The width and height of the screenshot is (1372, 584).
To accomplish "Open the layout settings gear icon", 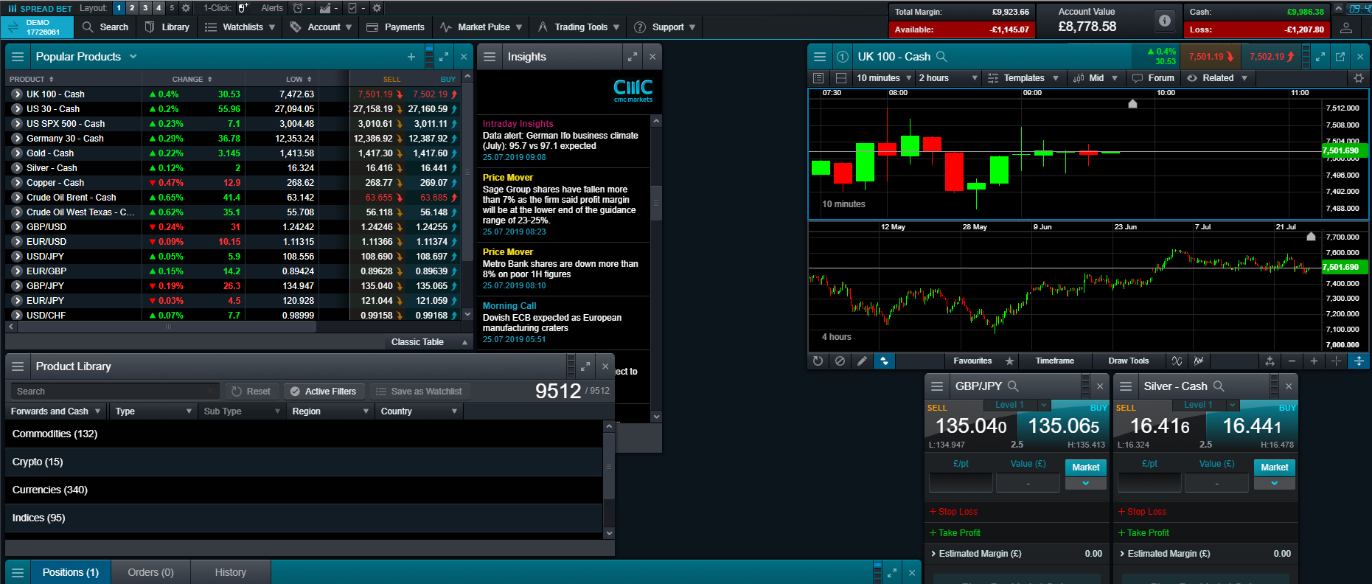I will point(186,8).
